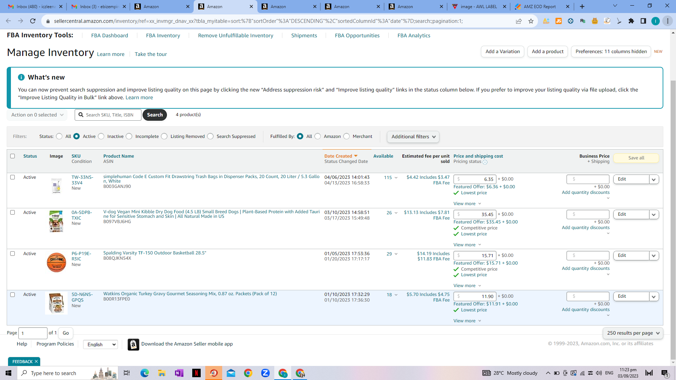This screenshot has width=676, height=380.
Task: Click the share page icon in address bar
Action: [x=519, y=21]
